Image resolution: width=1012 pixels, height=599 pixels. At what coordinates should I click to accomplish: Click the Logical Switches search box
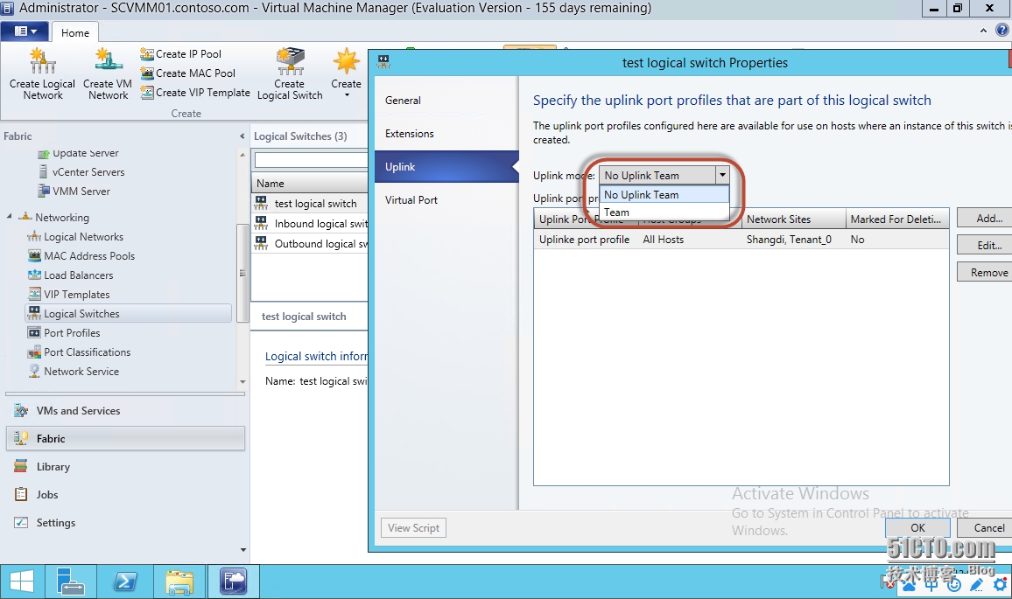pyautogui.click(x=311, y=159)
